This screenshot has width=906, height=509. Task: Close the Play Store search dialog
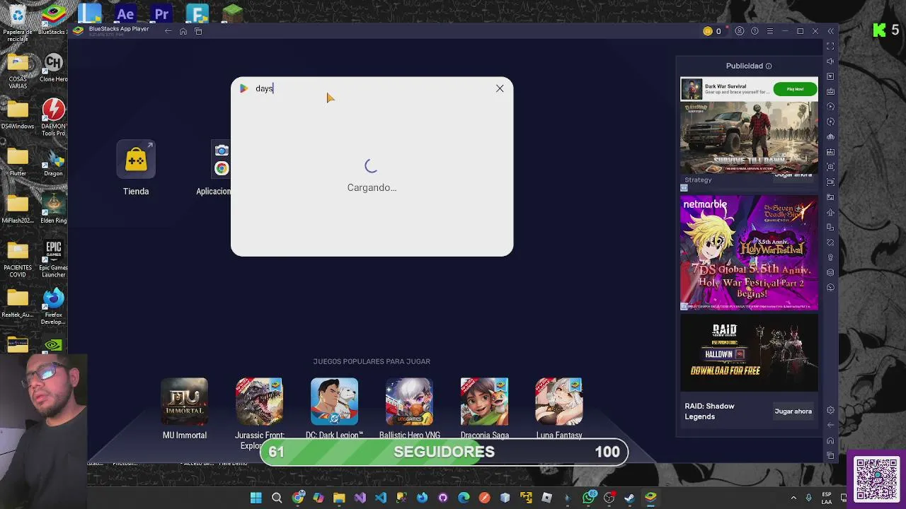click(x=500, y=88)
